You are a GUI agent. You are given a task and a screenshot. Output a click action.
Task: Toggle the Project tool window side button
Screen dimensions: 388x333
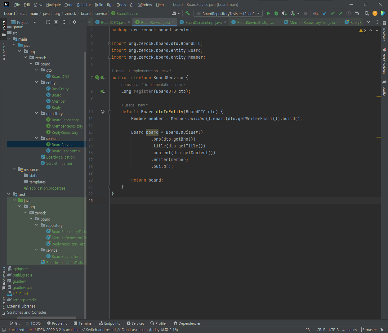(x=4, y=29)
